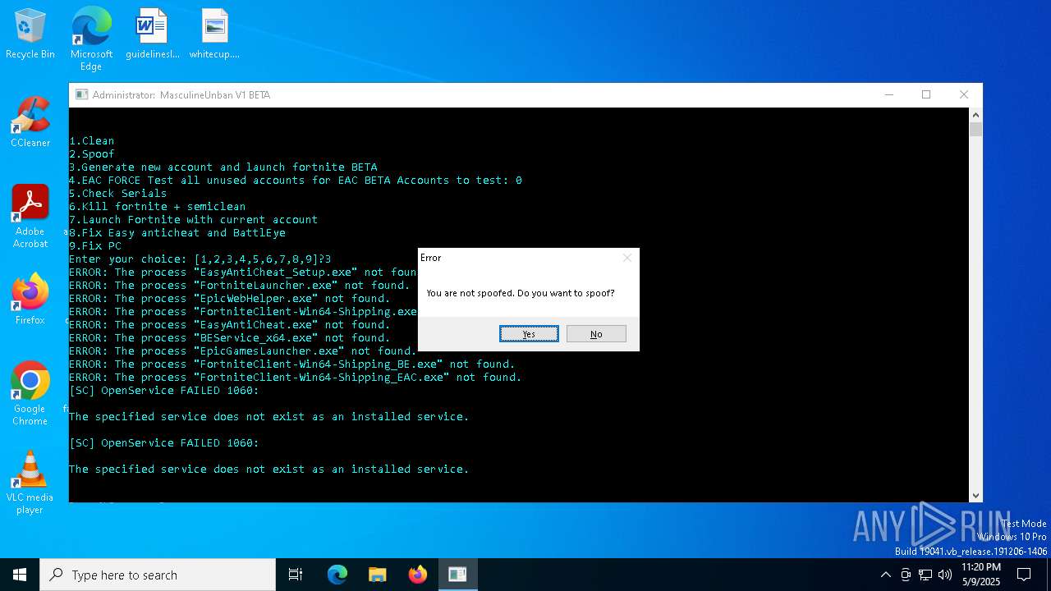Open the taskbar clock and date
The image size is (1051, 591).
(980, 575)
